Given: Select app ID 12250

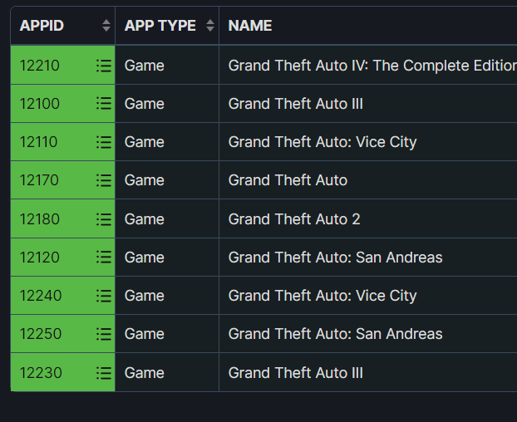Looking at the screenshot, I should 41,334.
